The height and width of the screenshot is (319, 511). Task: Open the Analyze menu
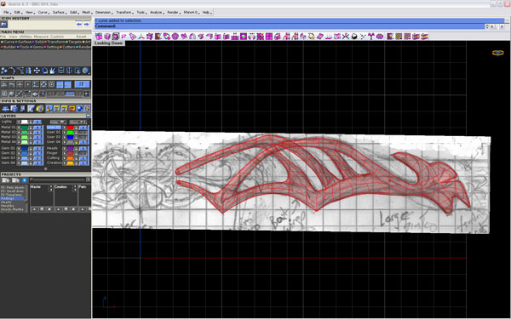pyautogui.click(x=156, y=13)
